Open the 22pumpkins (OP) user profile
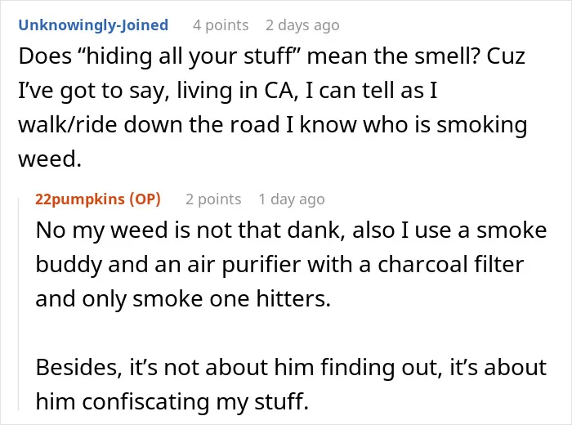The height and width of the screenshot is (425, 572). (98, 199)
